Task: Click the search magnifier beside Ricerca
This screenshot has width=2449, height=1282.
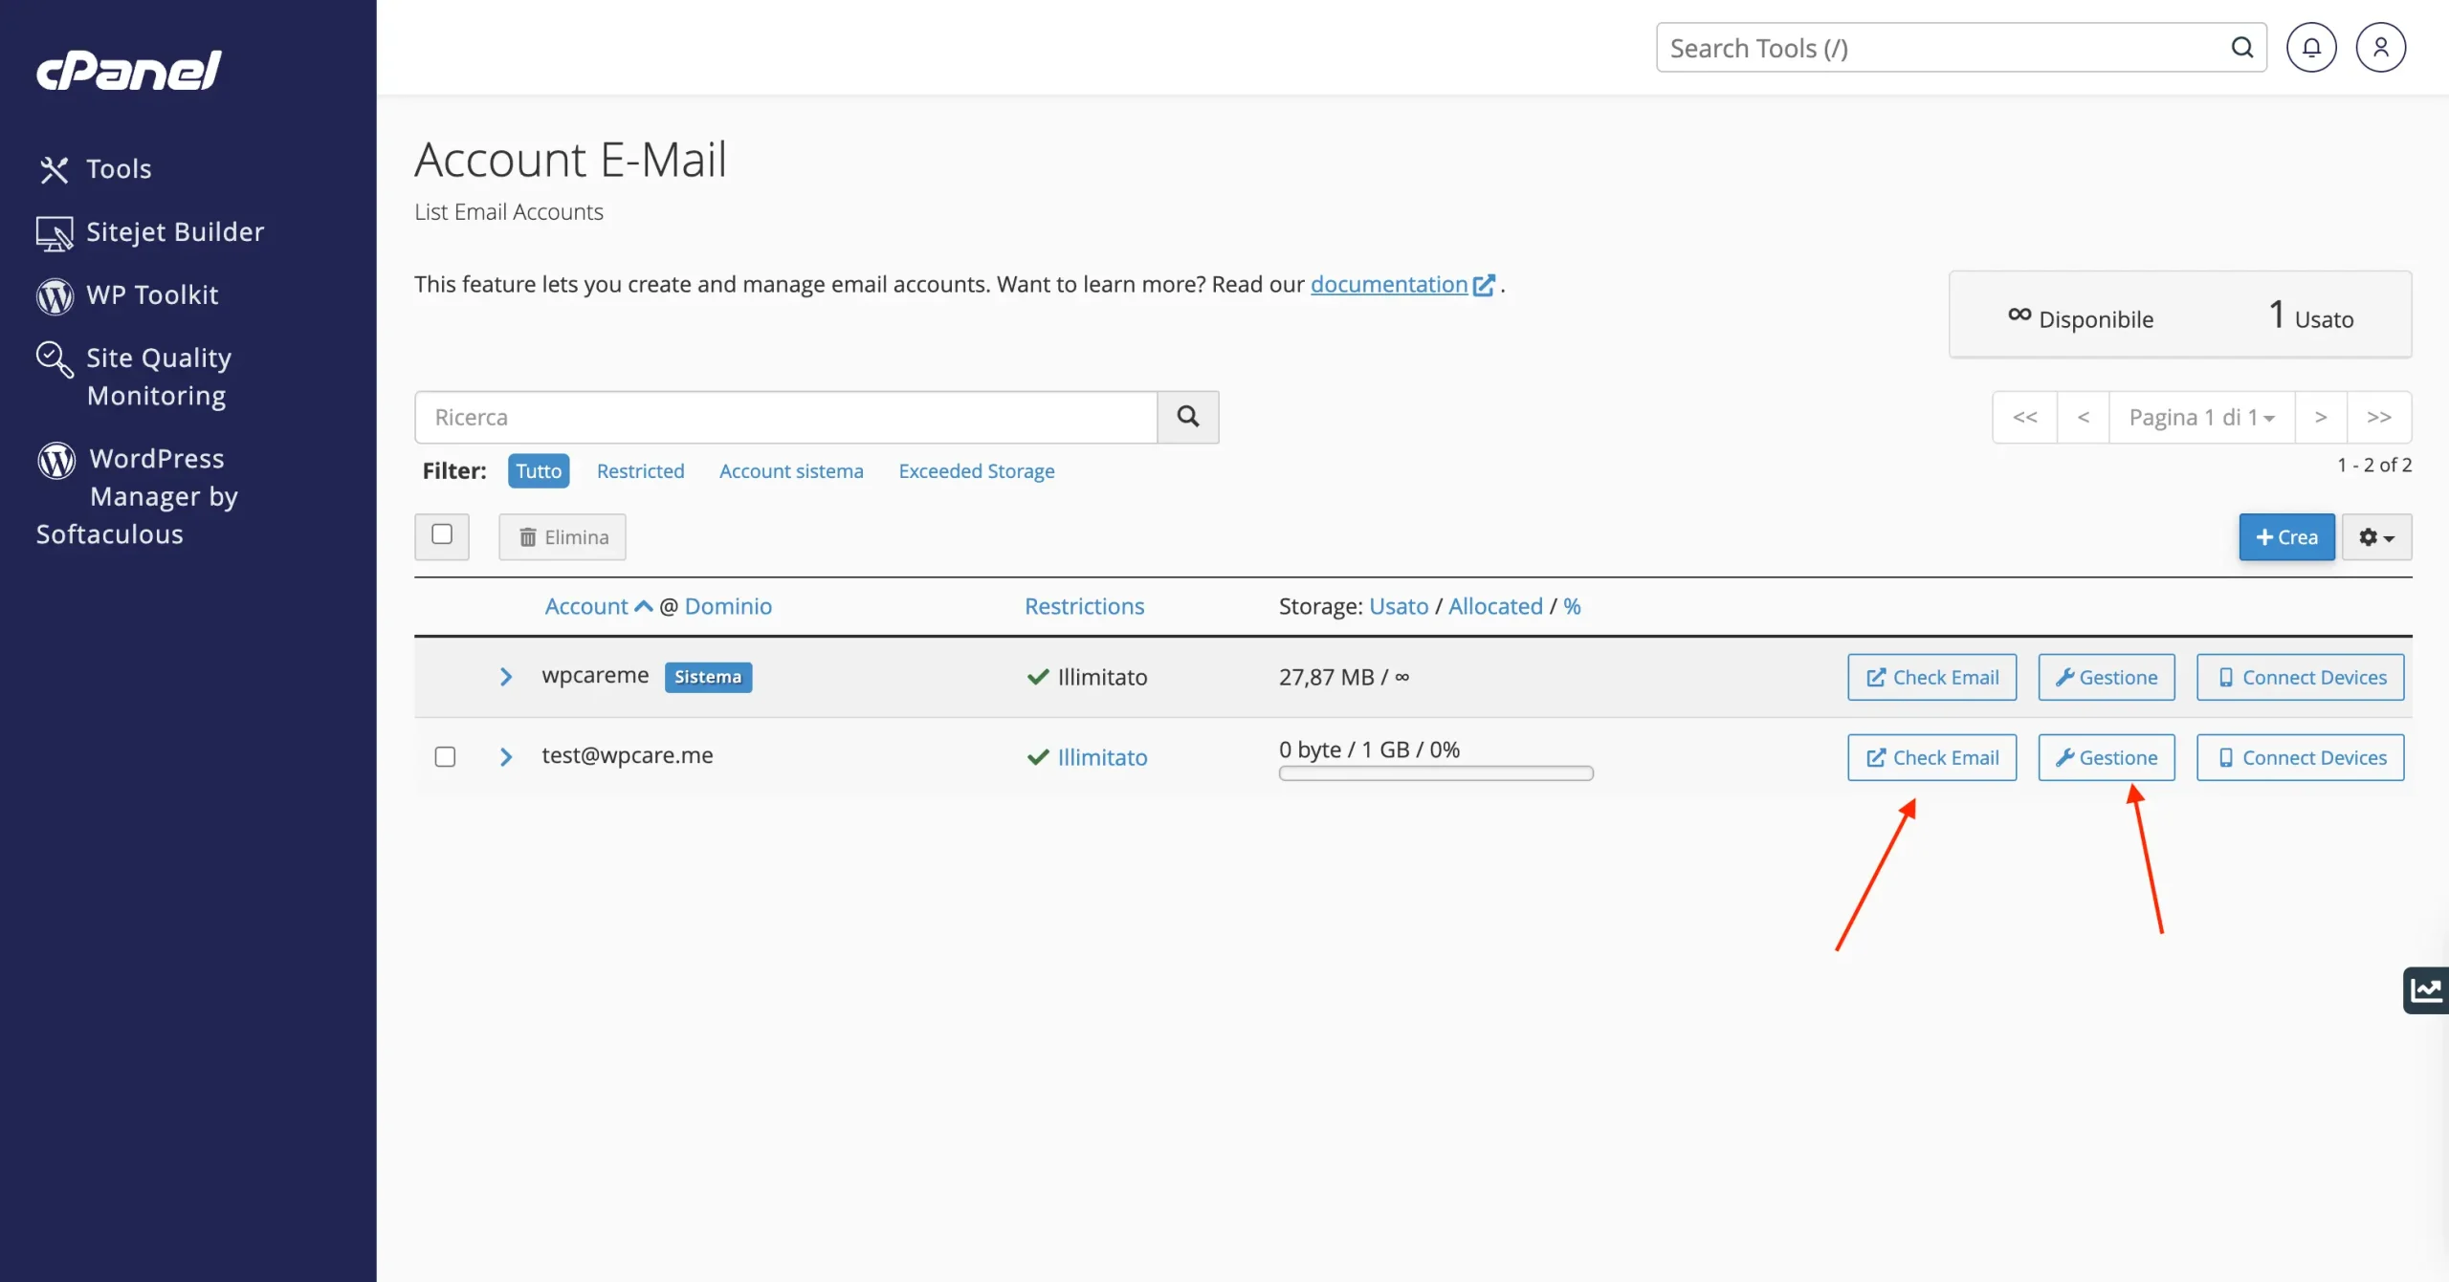Action: click(x=1187, y=417)
